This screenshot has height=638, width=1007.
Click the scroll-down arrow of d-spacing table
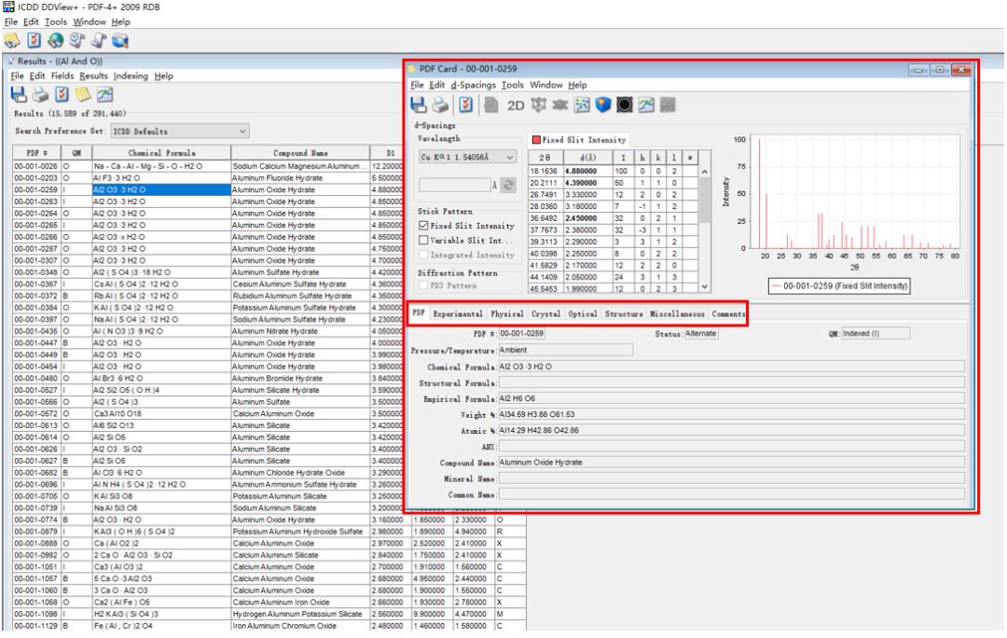click(x=705, y=286)
